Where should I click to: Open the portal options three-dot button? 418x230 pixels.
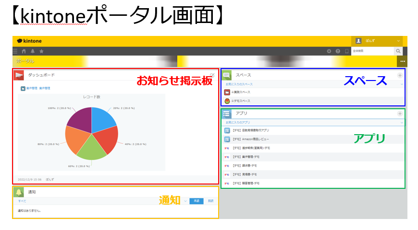tap(402, 61)
